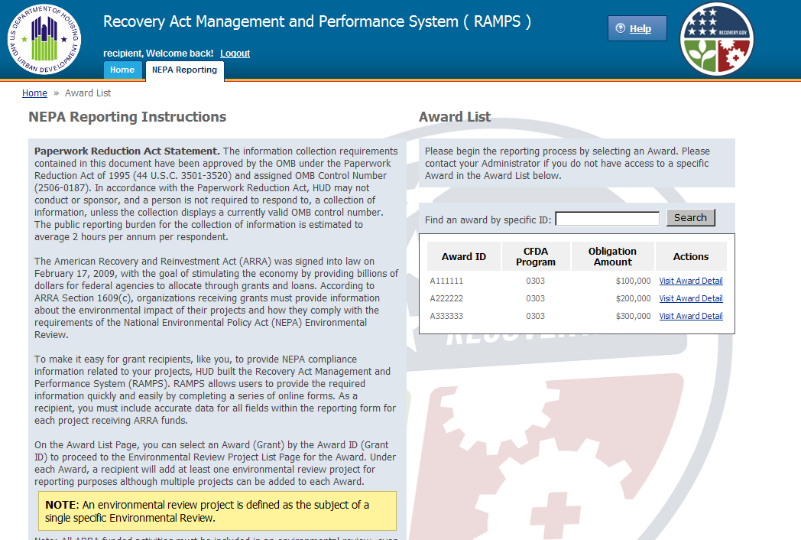Visit Award Detail for award A222222

pos(691,298)
